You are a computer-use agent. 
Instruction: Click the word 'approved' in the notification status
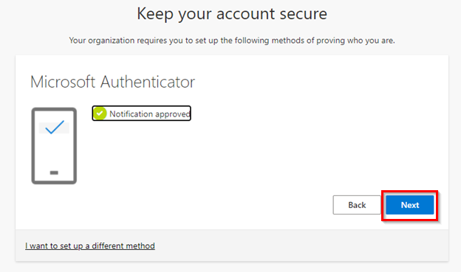[173, 114]
